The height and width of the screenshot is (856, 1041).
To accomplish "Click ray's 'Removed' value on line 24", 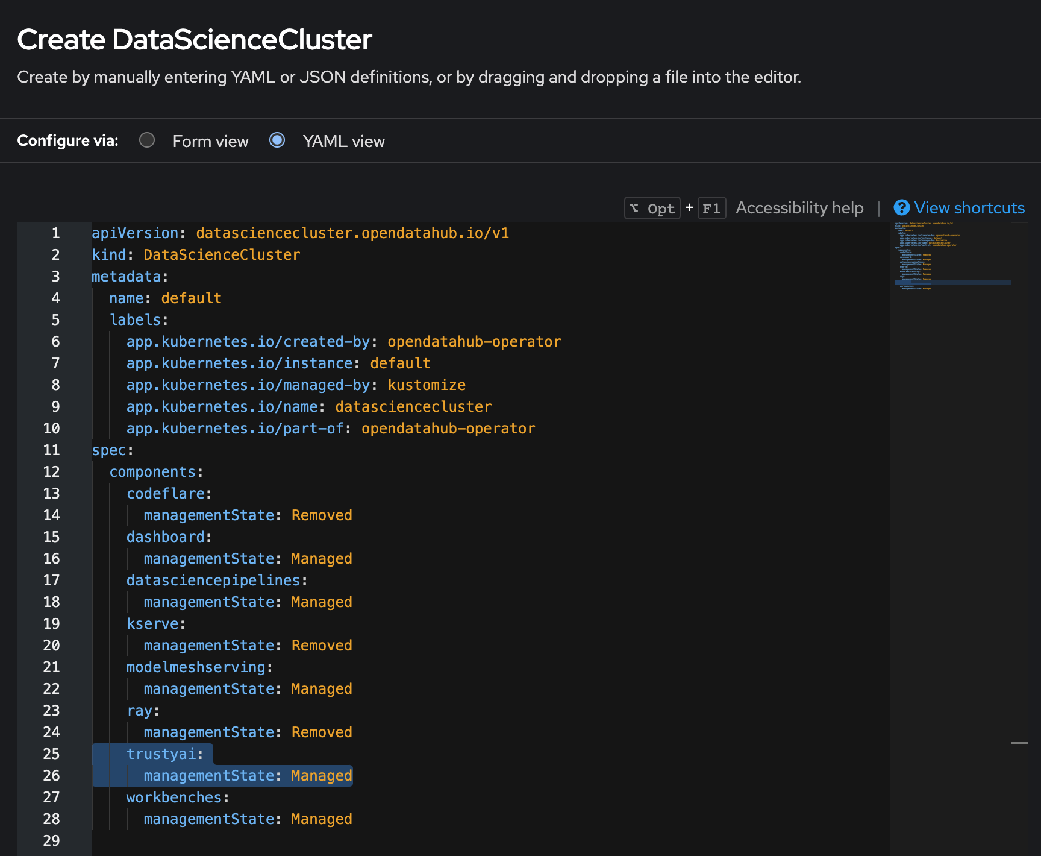I will pos(322,732).
